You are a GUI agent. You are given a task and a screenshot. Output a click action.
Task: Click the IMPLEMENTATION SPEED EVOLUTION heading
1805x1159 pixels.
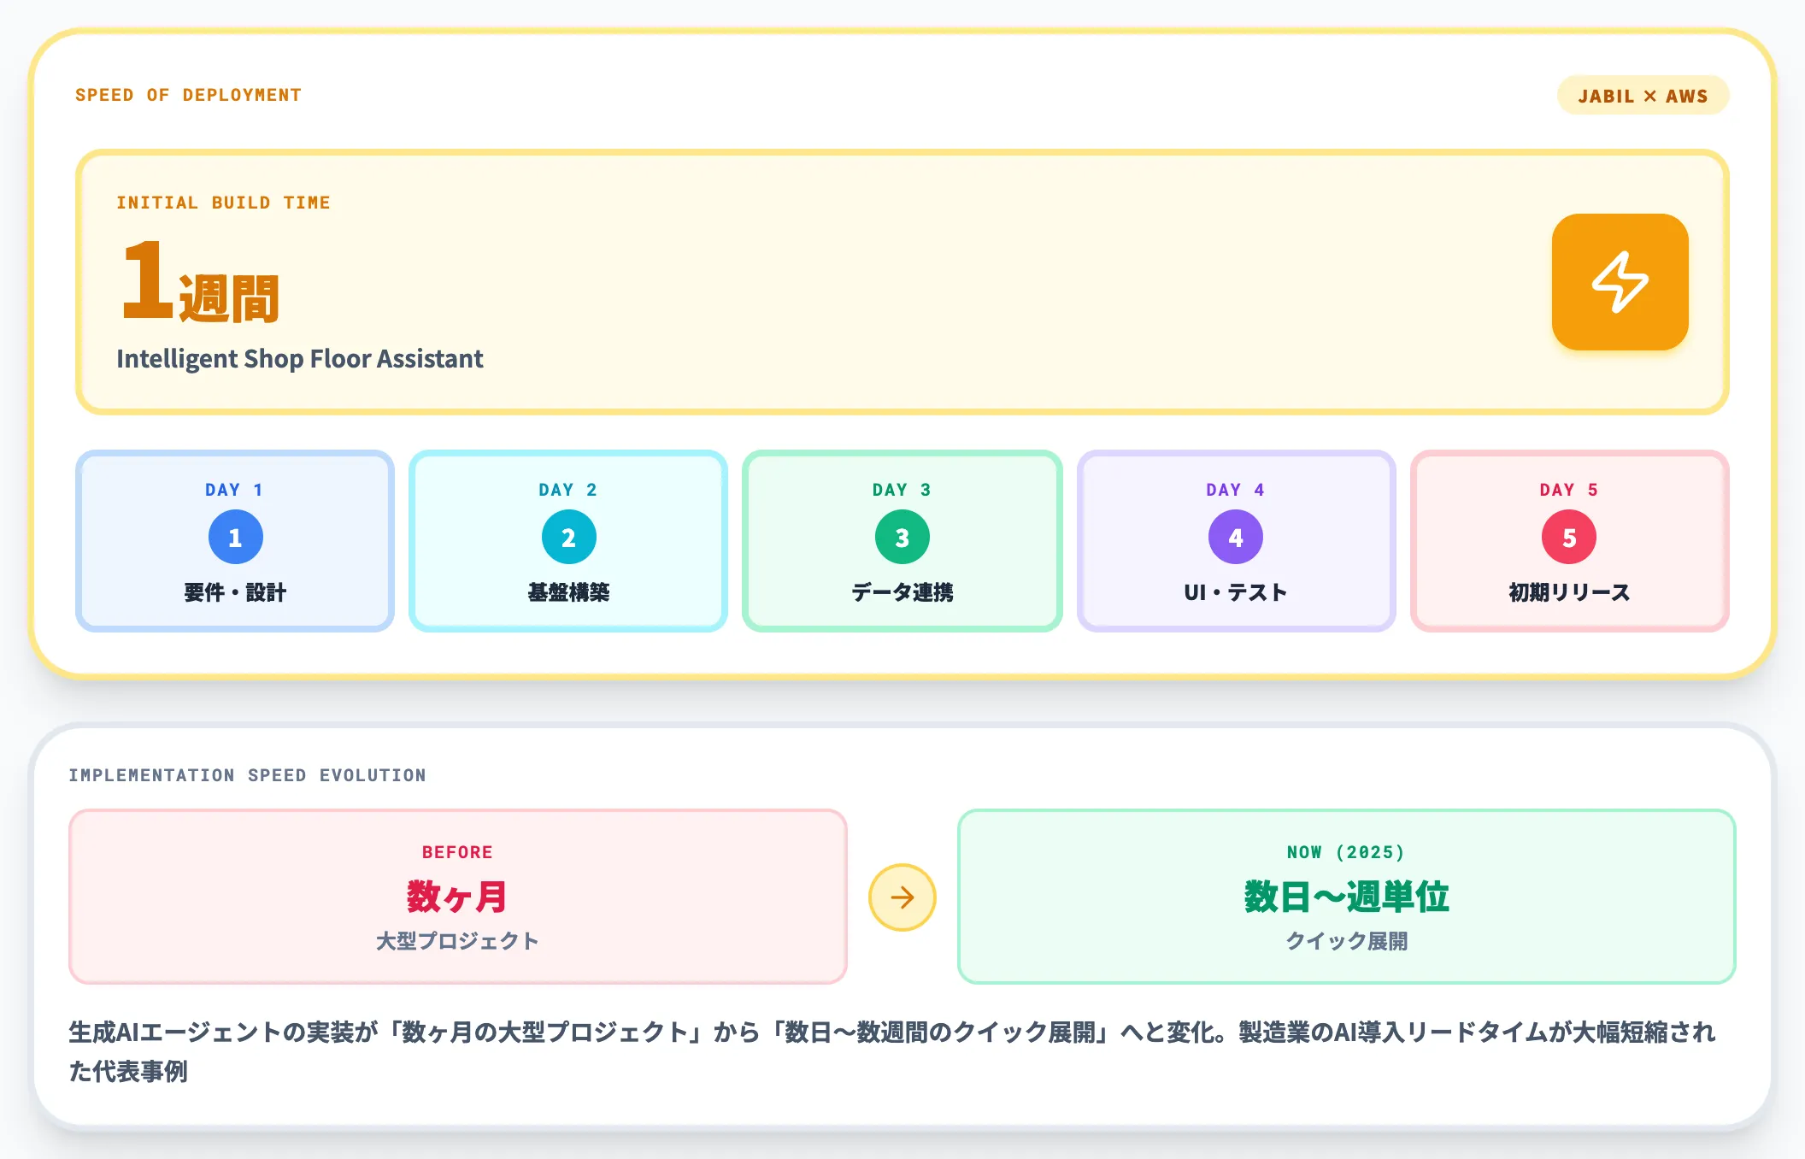(x=247, y=775)
